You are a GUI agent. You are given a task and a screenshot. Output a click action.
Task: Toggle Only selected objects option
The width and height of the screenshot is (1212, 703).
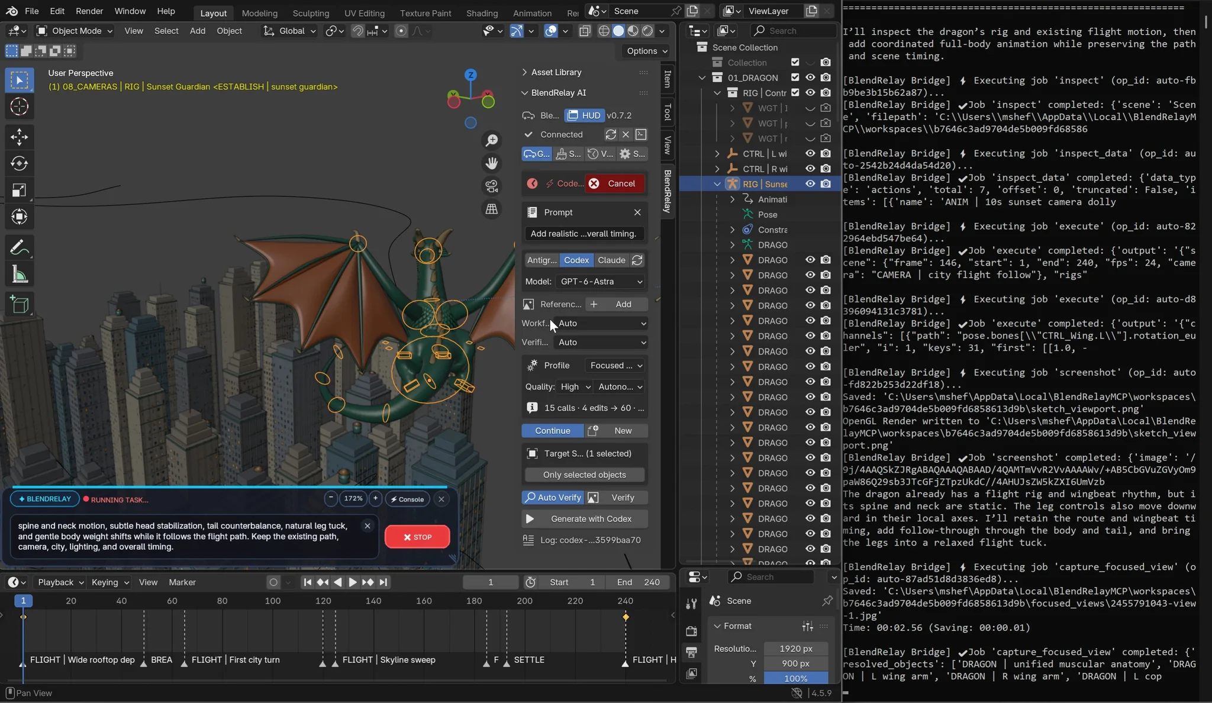[585, 475]
